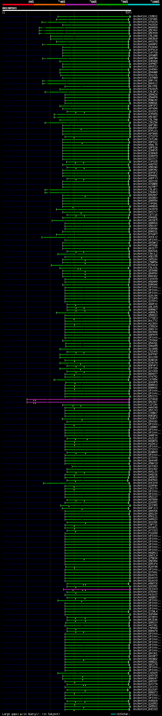Click hit label UniRef100_B7FKC9
The height and width of the screenshot is (716, 162).
coord(145,50)
